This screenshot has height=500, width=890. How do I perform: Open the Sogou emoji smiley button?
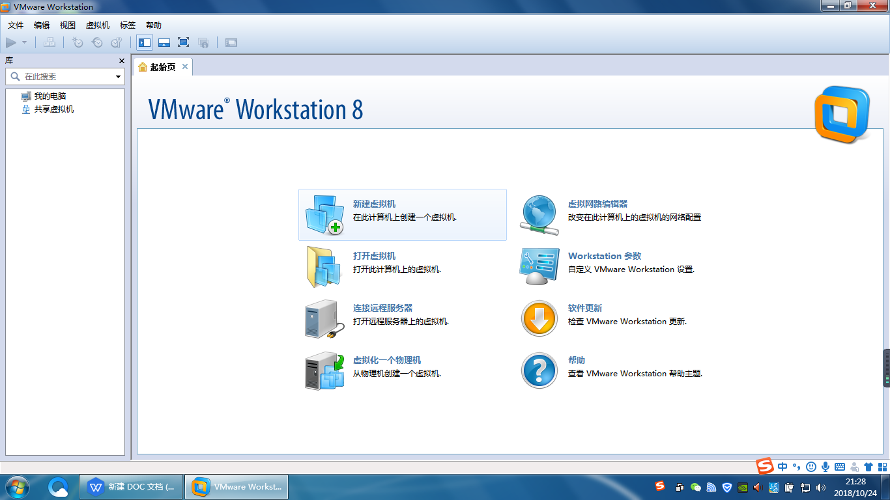click(x=811, y=467)
